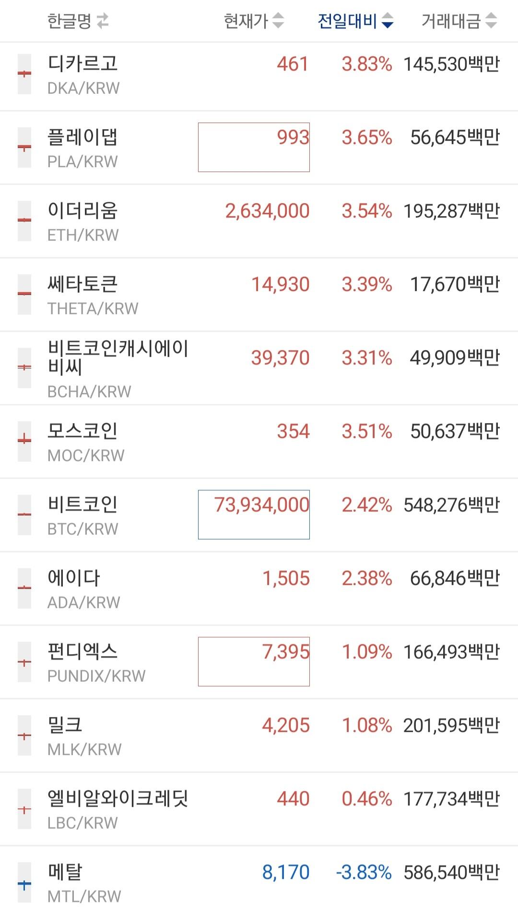The image size is (518, 912).
Task: Open 펀디엑스 candle chart icon
Action: [x=24, y=662]
